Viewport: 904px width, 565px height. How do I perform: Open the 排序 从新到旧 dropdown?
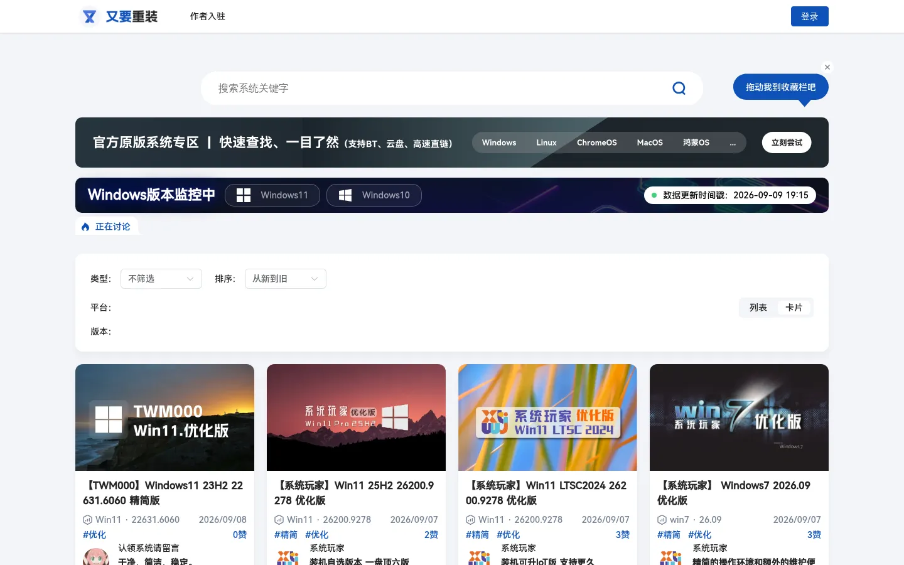tap(286, 279)
